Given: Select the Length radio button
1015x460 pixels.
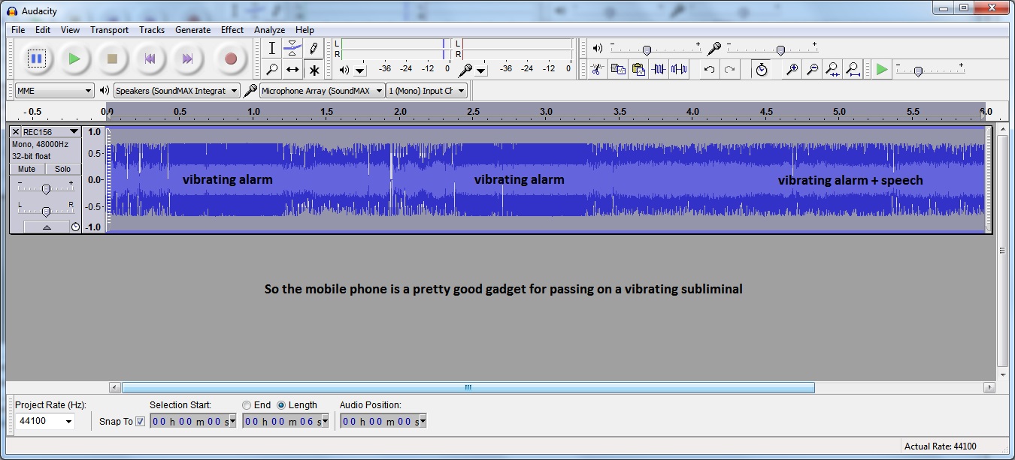Looking at the screenshot, I should click(281, 405).
